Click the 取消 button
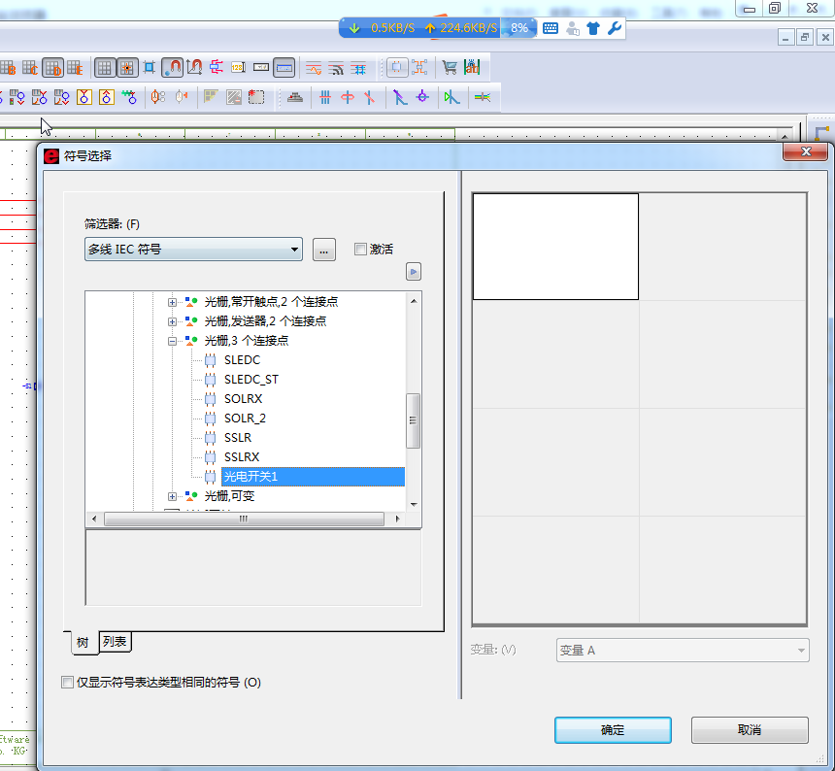 tap(749, 730)
